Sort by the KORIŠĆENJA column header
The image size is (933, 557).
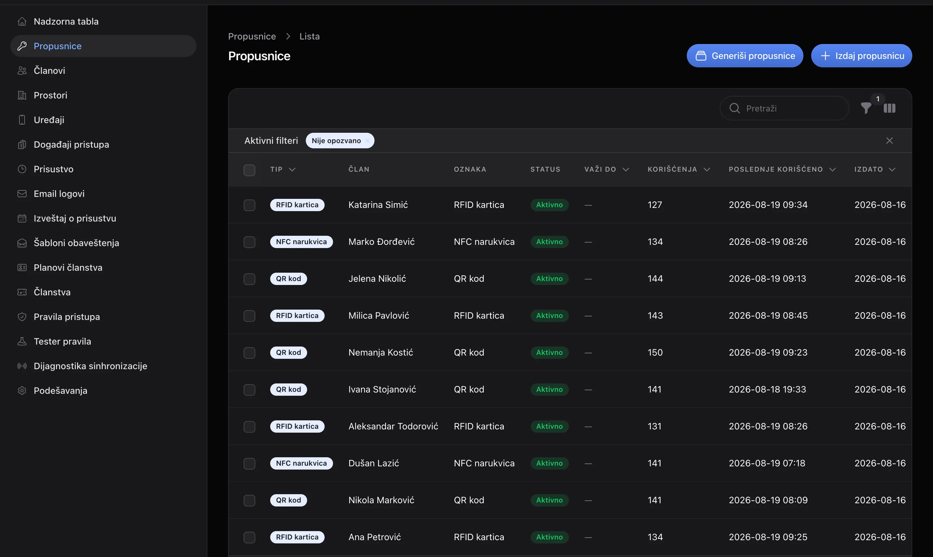click(x=679, y=169)
